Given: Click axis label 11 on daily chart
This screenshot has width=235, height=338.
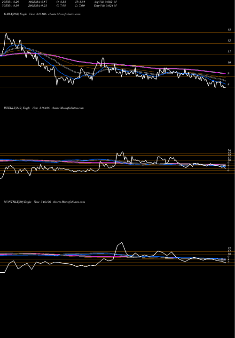Looking at the screenshot, I should [x=229, y=52].
